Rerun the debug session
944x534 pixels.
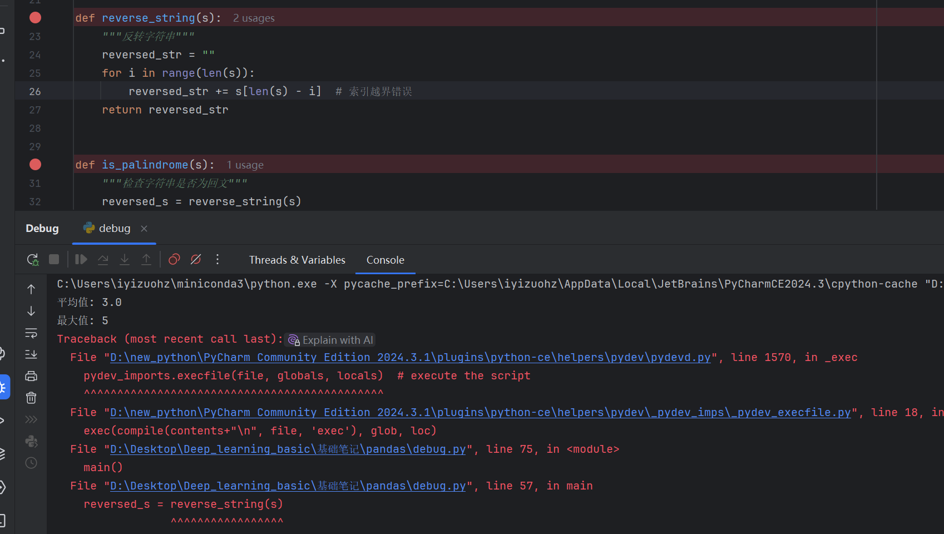pos(32,259)
